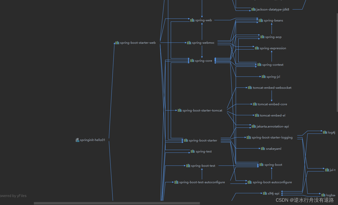Click the spring-expression library icon
The width and height of the screenshot is (338, 205).
(257, 48)
